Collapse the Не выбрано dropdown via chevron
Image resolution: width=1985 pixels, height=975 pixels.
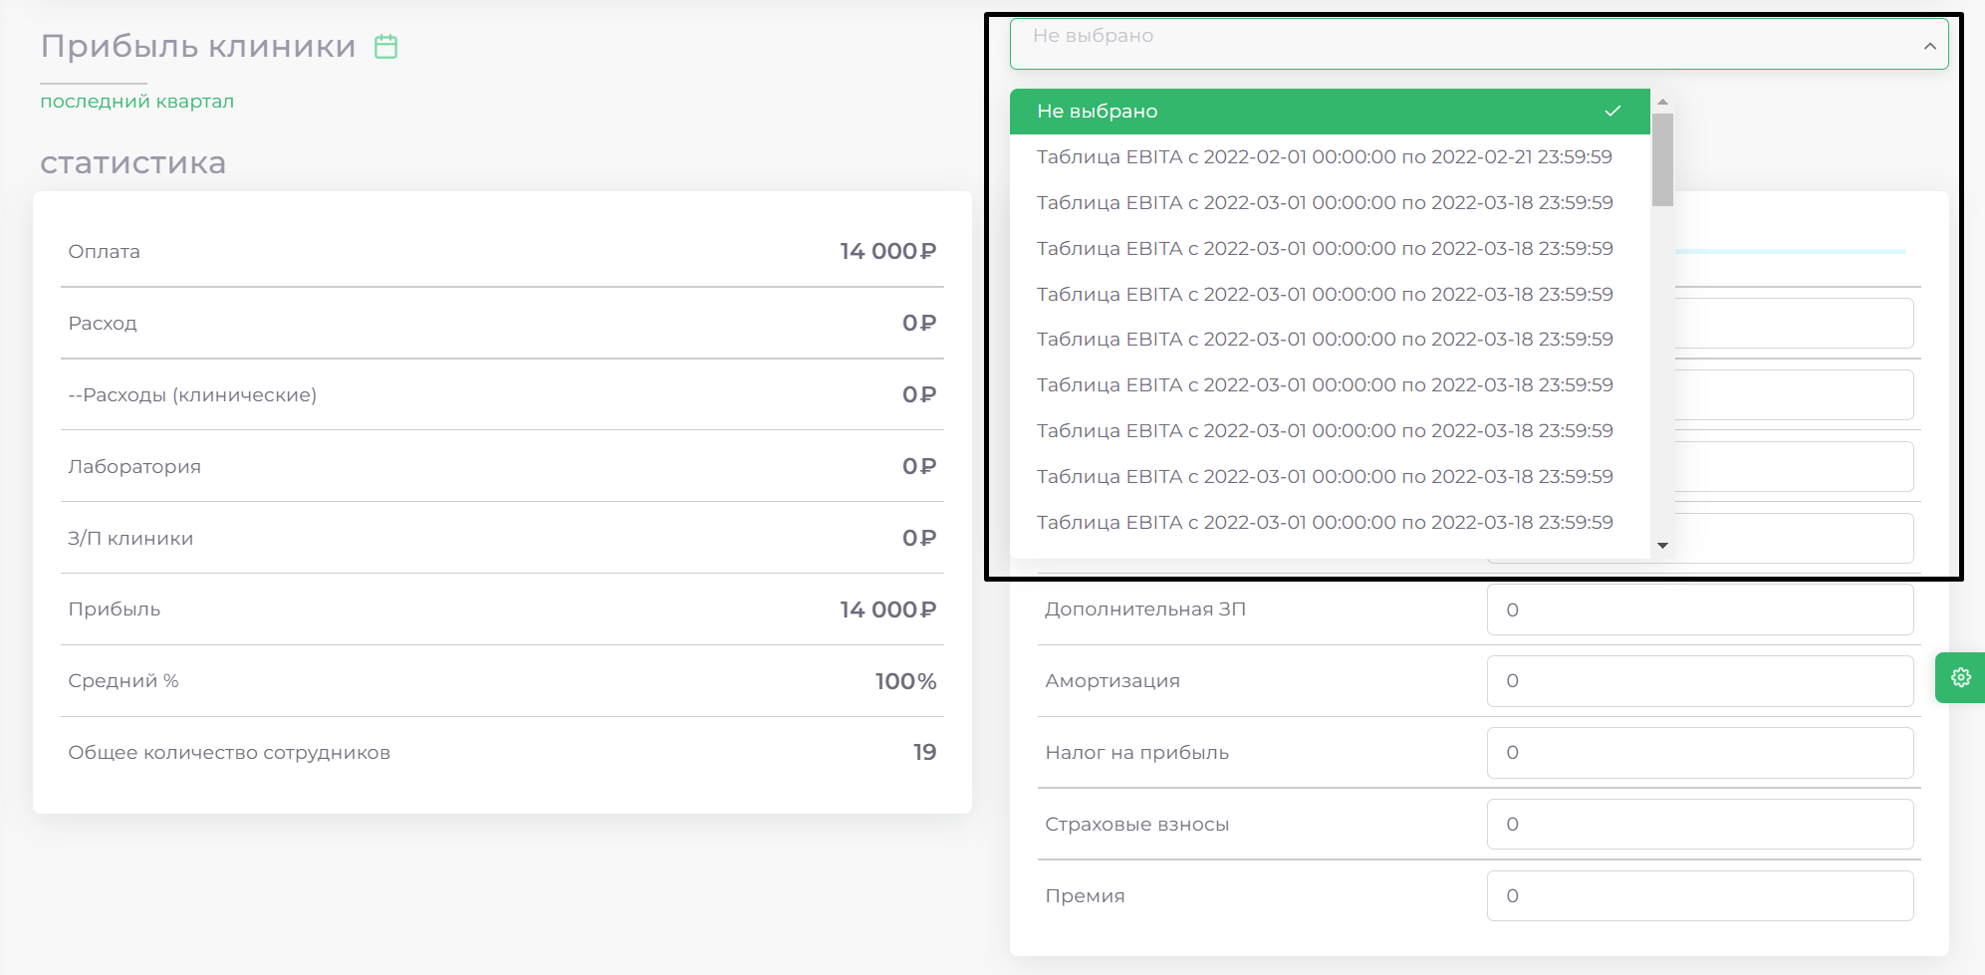click(x=1929, y=46)
